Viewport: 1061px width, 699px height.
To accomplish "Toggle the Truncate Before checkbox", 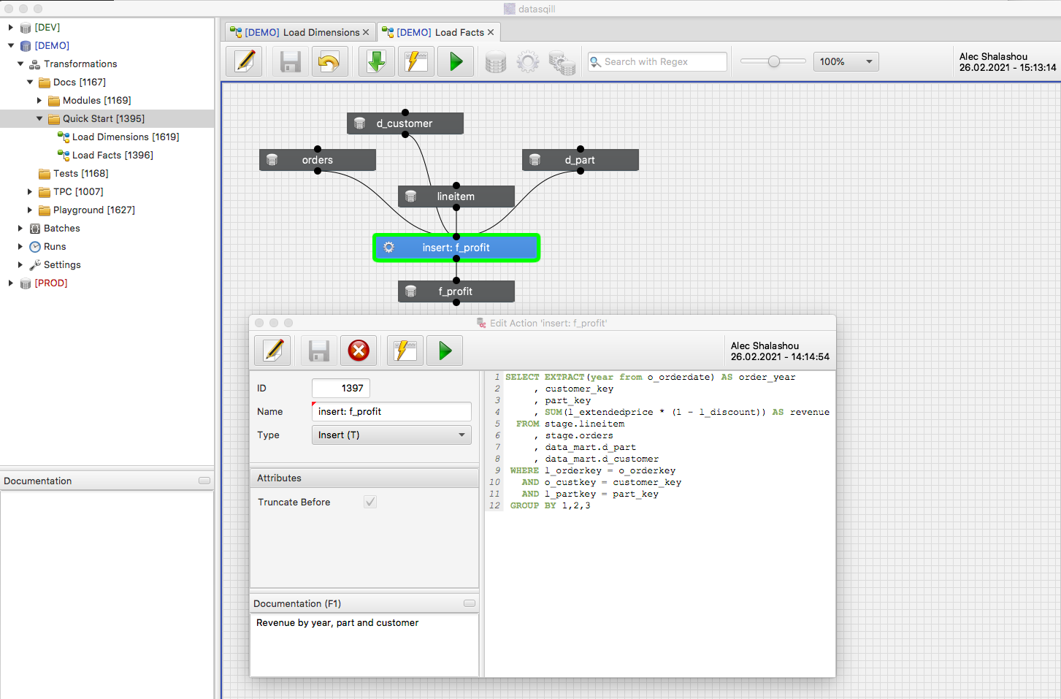I will click(370, 502).
